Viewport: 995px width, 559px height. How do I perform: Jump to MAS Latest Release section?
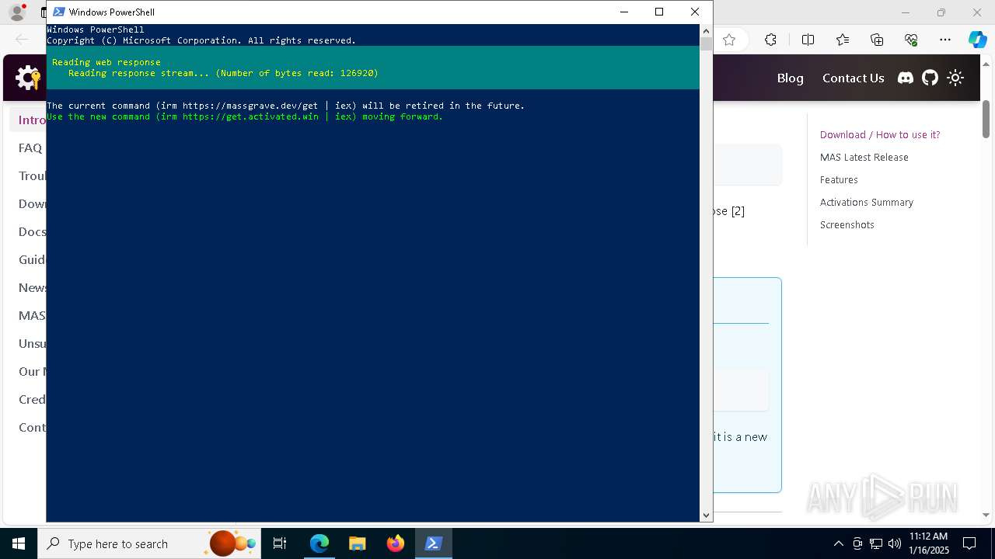coord(864,157)
